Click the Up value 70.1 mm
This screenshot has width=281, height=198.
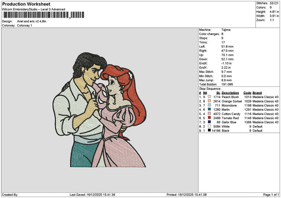(227, 55)
